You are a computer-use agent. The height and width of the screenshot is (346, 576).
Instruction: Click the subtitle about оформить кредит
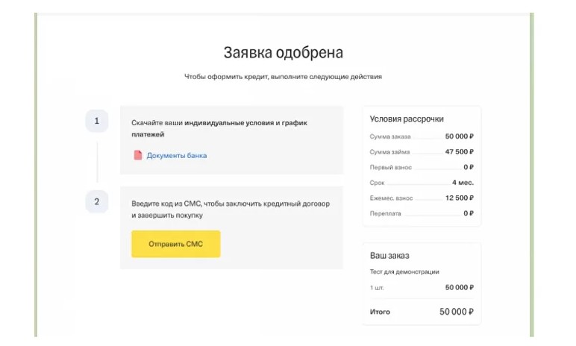pos(284,76)
